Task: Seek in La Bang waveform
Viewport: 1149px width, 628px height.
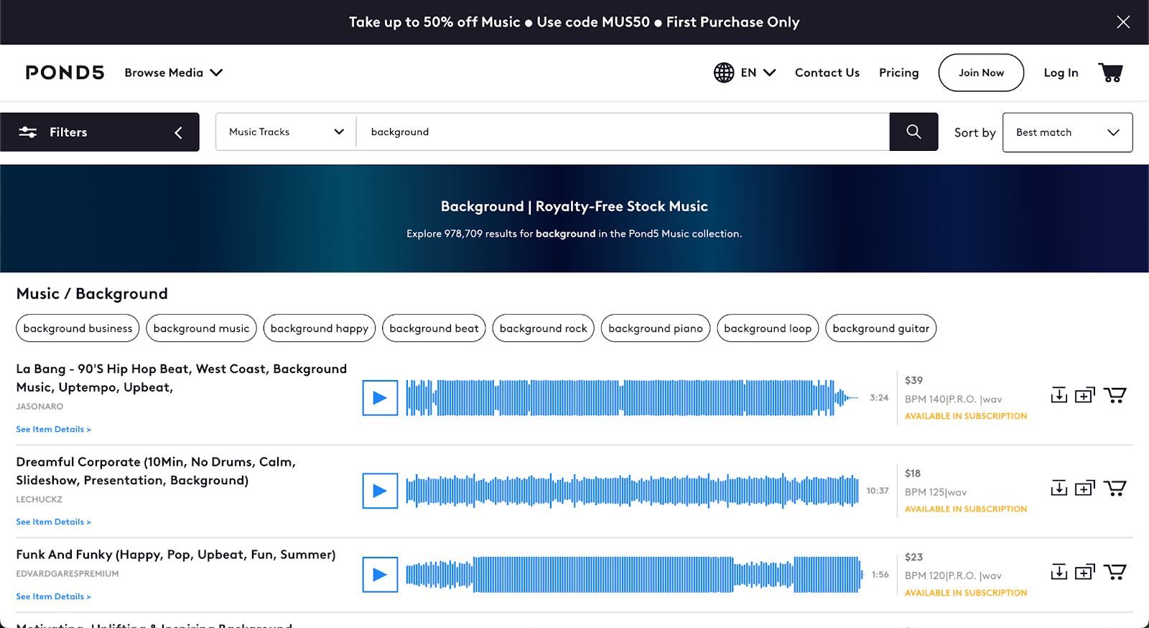Action: click(632, 398)
